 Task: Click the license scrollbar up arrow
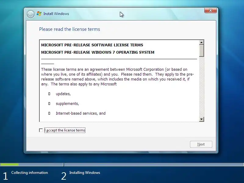point(202,42)
